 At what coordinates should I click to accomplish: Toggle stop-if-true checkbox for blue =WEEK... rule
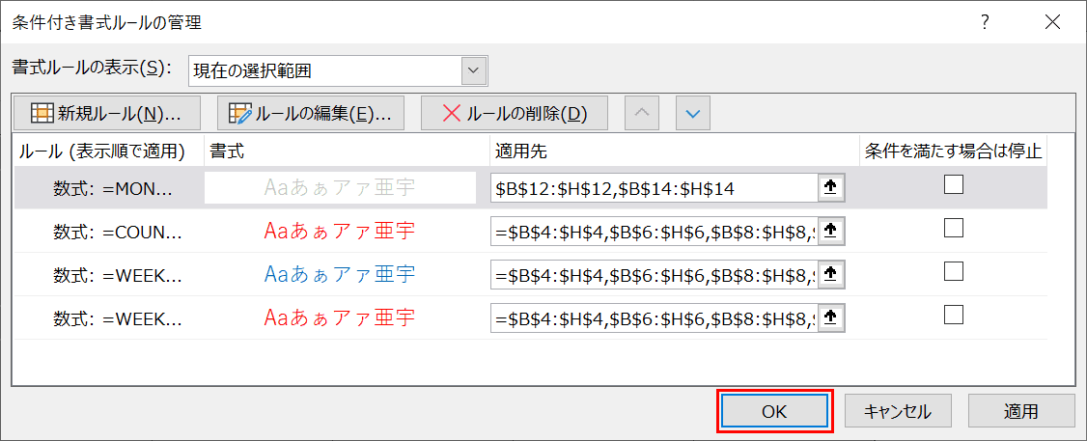954,271
